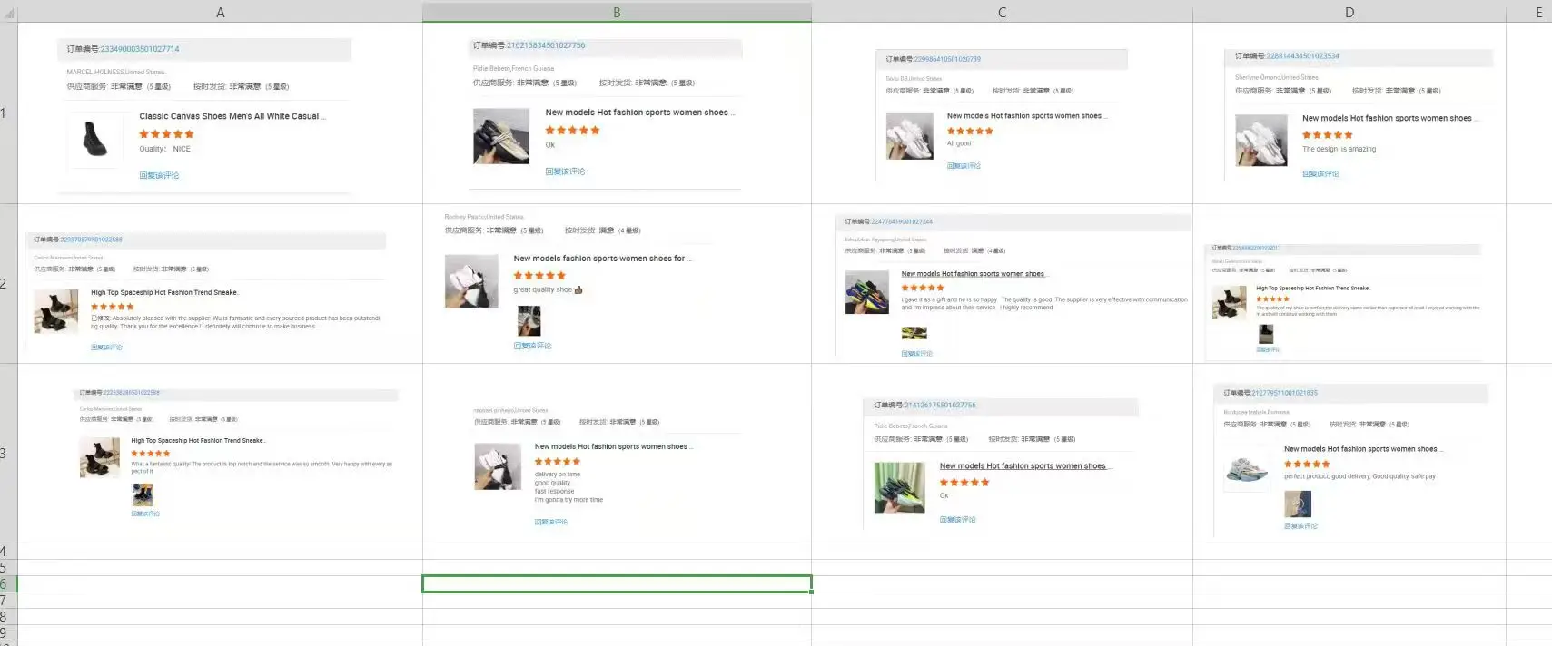Select row 6 header
This screenshot has width=1552, height=646.
click(8, 583)
